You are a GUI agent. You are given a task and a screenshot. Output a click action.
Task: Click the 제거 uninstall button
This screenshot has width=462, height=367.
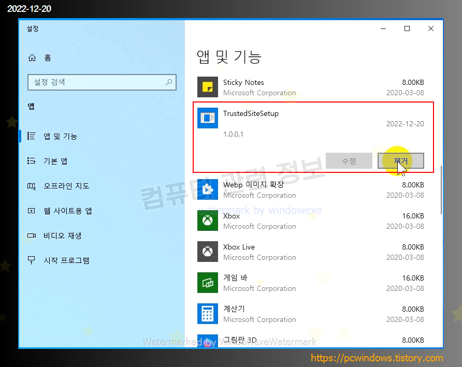(401, 161)
